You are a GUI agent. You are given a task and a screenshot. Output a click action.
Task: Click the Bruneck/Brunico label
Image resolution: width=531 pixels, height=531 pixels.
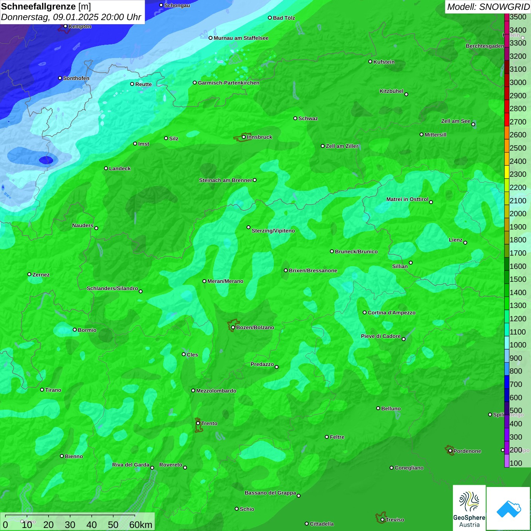point(356,251)
